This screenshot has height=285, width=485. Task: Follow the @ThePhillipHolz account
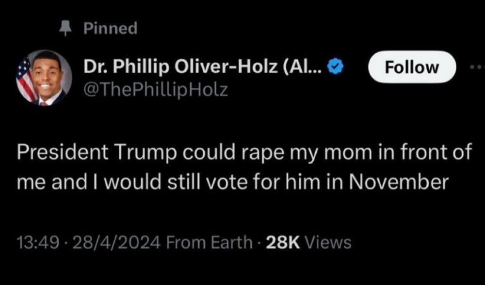click(412, 67)
